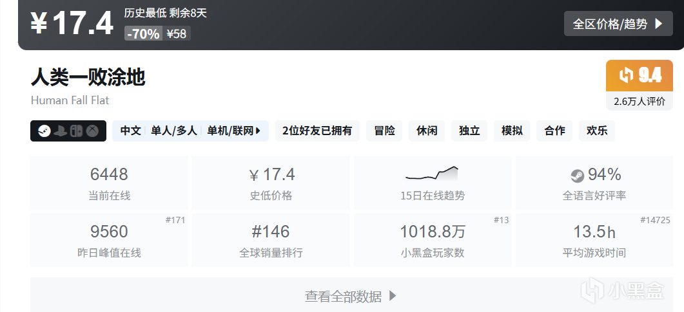Open 全区价格/趋势 regional price trends
The image size is (684, 312).
618,24
